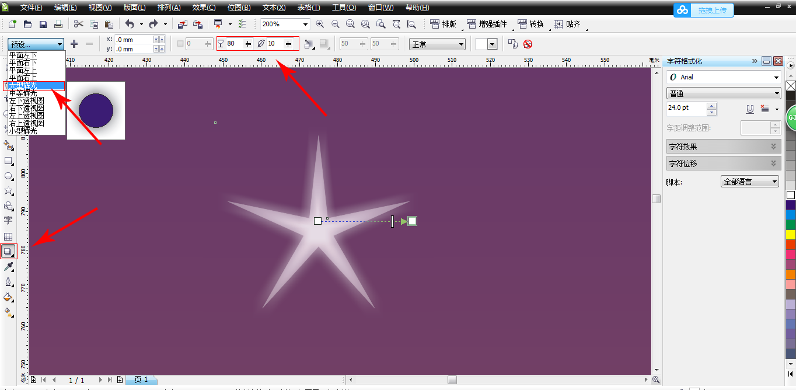Click the Export icon

(198, 25)
